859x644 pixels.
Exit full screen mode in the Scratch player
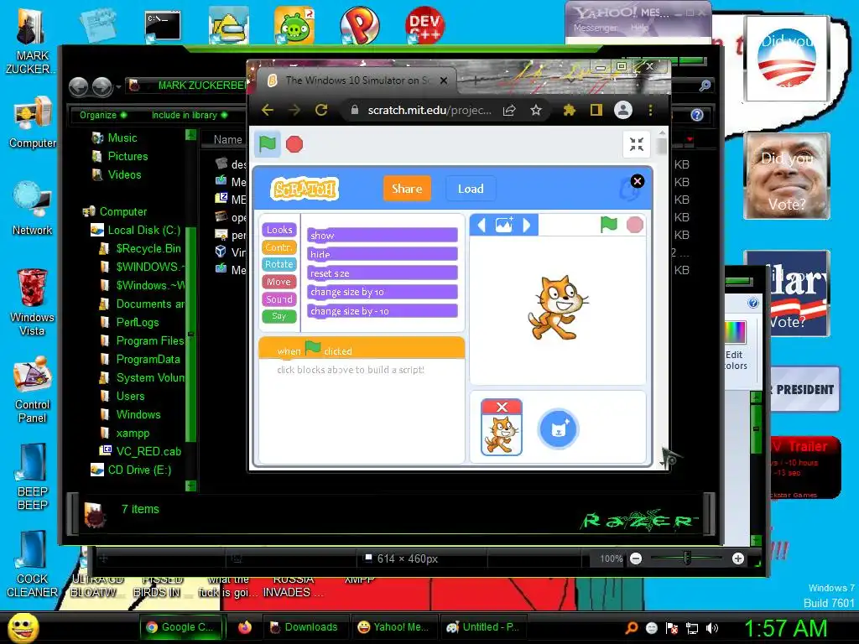point(637,144)
